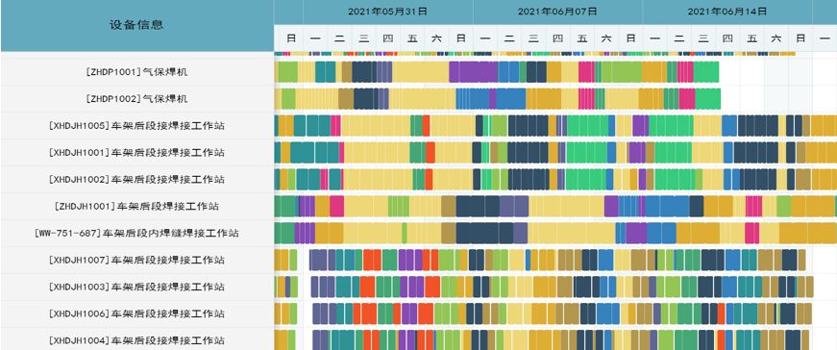Select the [ZHDP1002]气保焊机 equipment row
Image resolution: width=837 pixels, height=350 pixels.
point(137,99)
